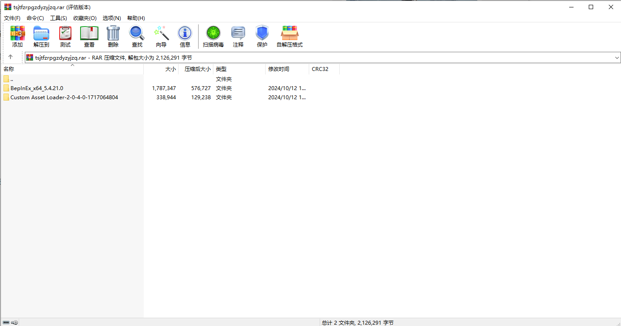Click the WinRAR title bar app icon
The height and width of the screenshot is (326, 621).
[8, 7]
